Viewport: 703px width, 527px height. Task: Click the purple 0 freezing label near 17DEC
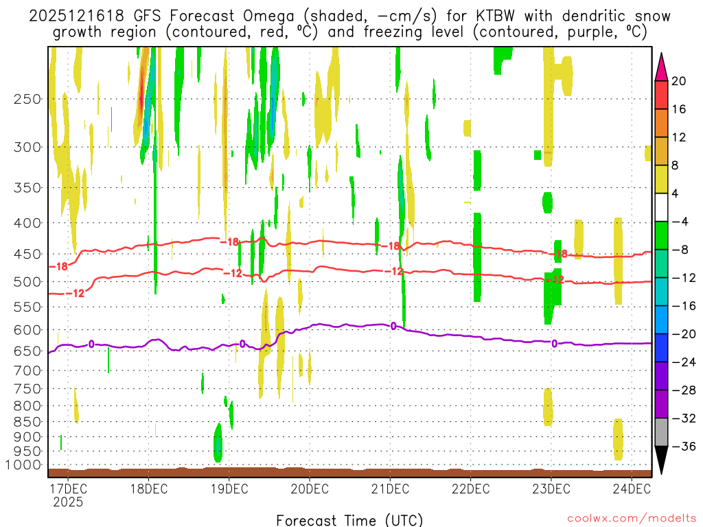91,344
